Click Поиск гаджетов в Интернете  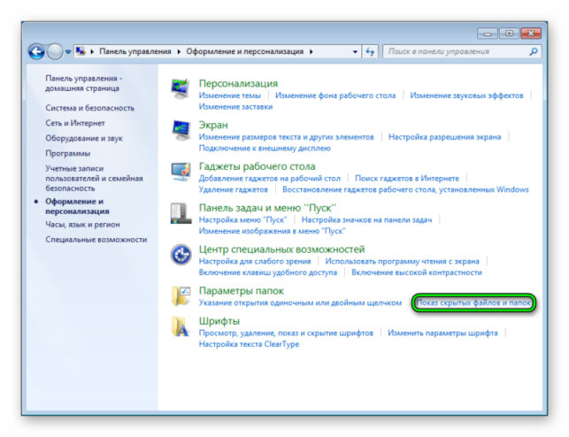[407, 179]
